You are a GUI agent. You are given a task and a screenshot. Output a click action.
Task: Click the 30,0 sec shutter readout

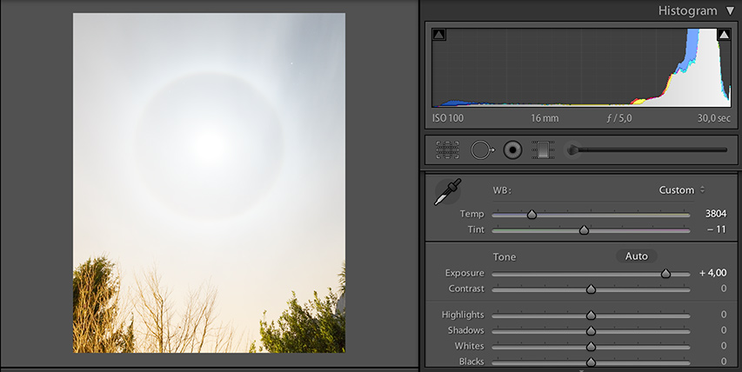coord(713,118)
